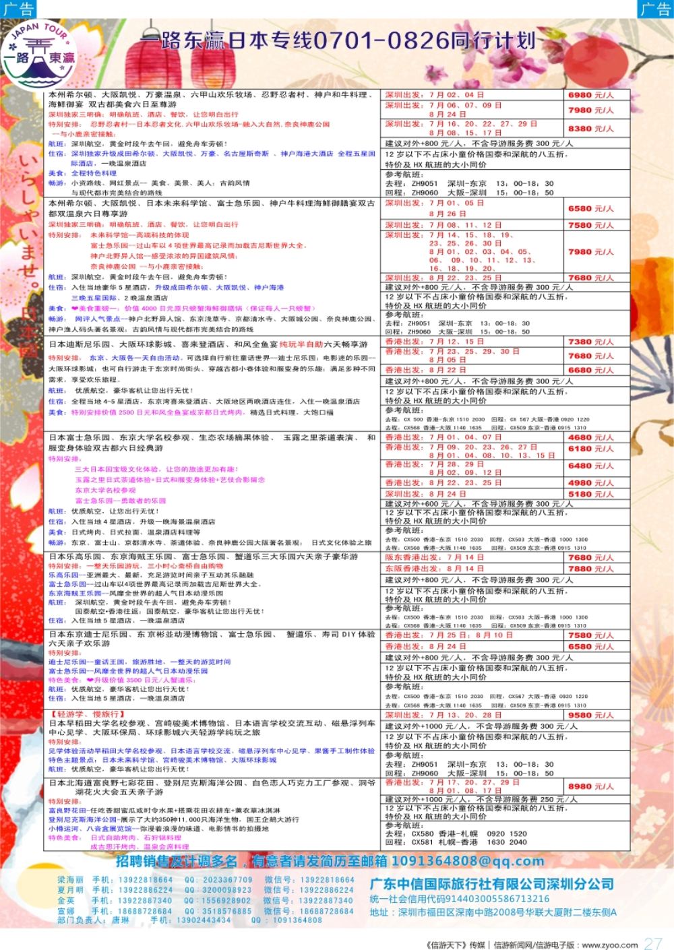The image size is (674, 950).
Task: Click the address line '深圳市福田区深南中路2008号华联大厦'
Action: click(493, 913)
